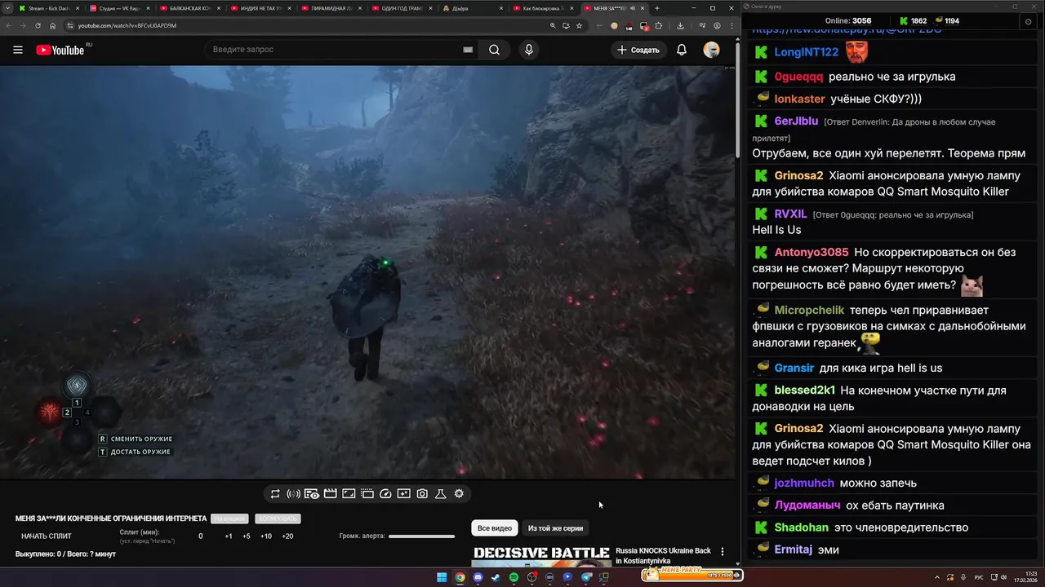This screenshot has height=587, width=1045.
Task: Open the Chrome downloads icon
Action: (x=680, y=25)
